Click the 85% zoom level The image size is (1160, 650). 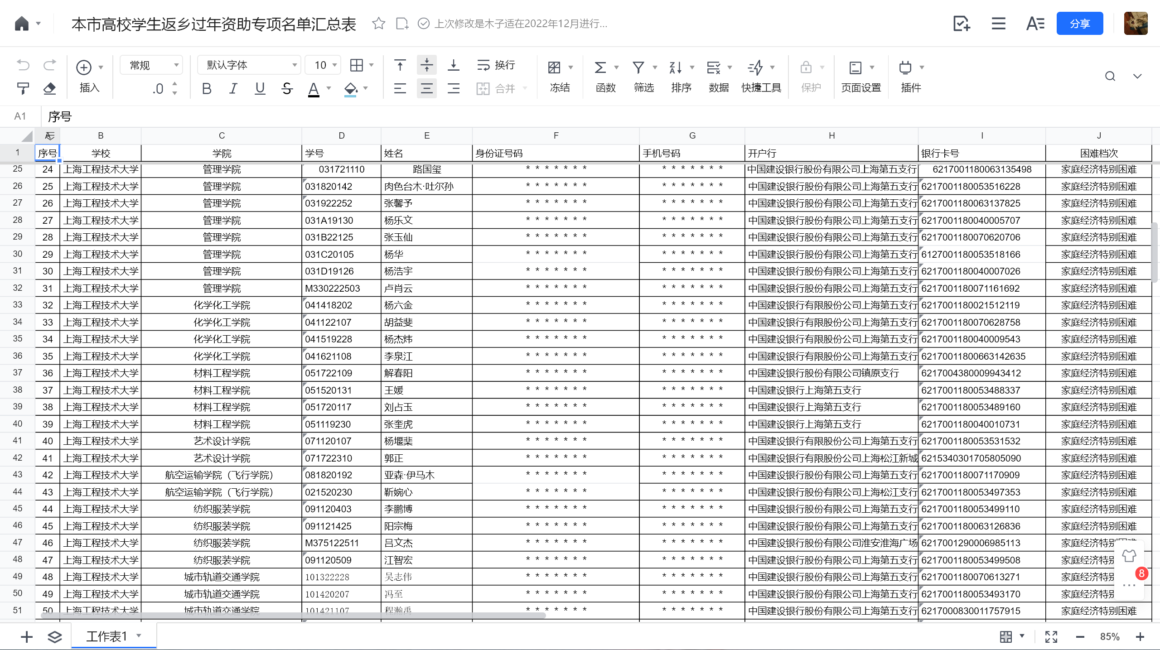tap(1110, 637)
